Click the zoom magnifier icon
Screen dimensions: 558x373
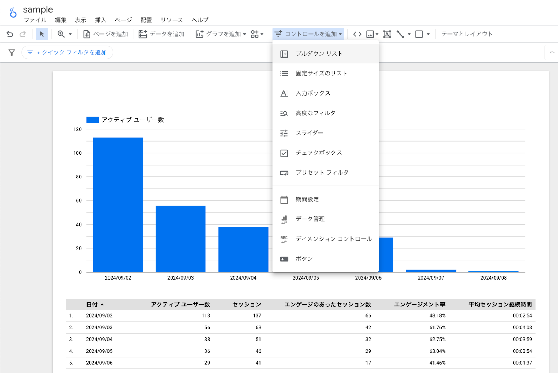coord(61,34)
